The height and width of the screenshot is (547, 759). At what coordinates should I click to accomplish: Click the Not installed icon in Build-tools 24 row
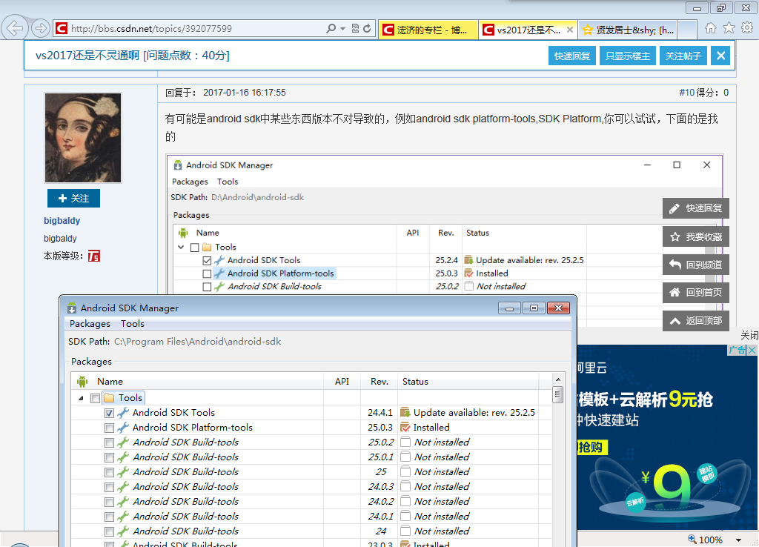(405, 531)
